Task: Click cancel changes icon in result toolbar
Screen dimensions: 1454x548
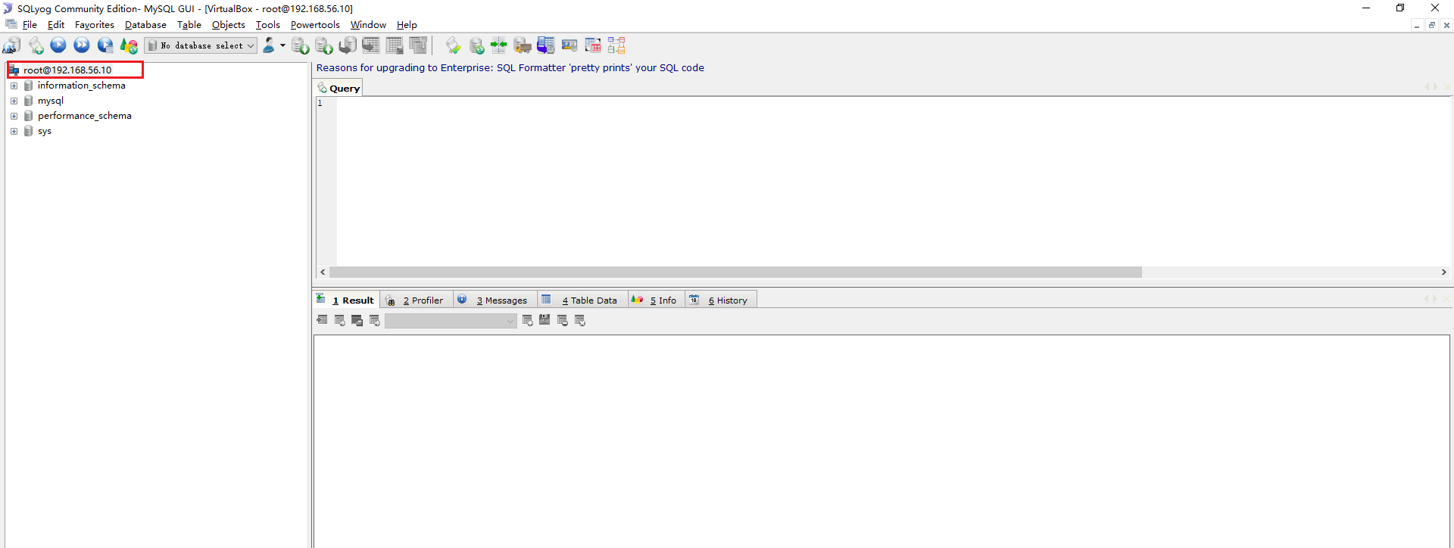Action: tap(580, 320)
